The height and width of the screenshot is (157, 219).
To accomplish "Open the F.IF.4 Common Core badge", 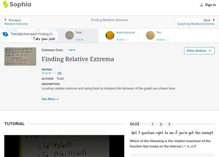I will pyautogui.click(x=71, y=50).
